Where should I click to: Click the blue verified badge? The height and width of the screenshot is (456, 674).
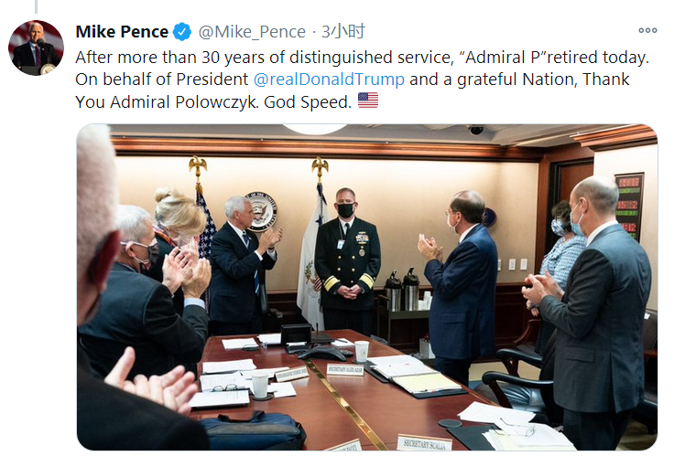[x=183, y=32]
